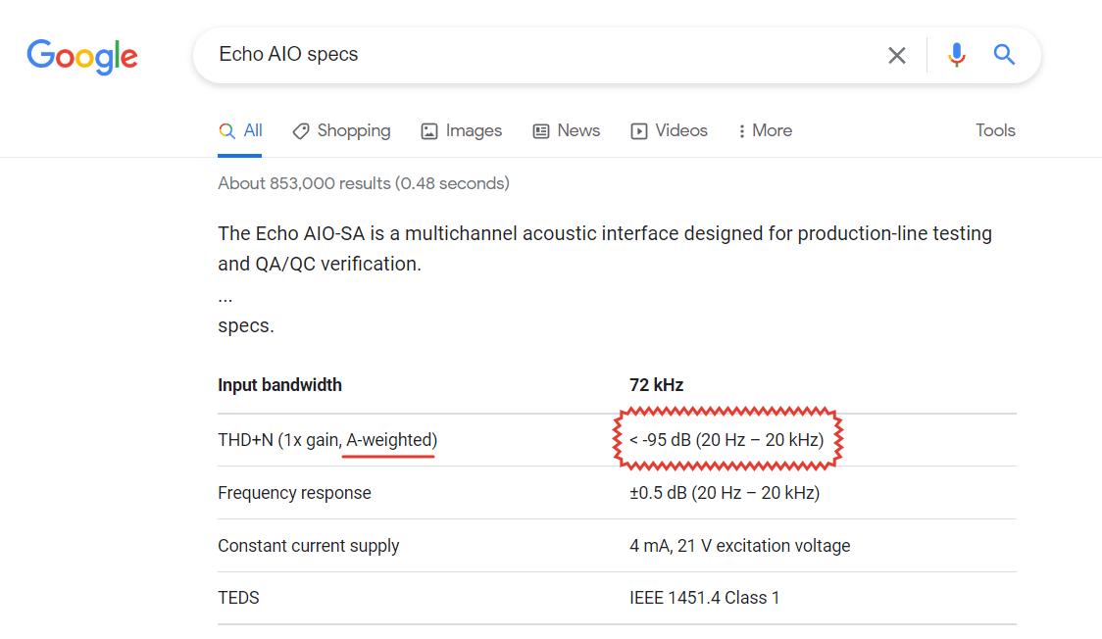
Task: Switch to the Shopping tab
Action: point(341,130)
